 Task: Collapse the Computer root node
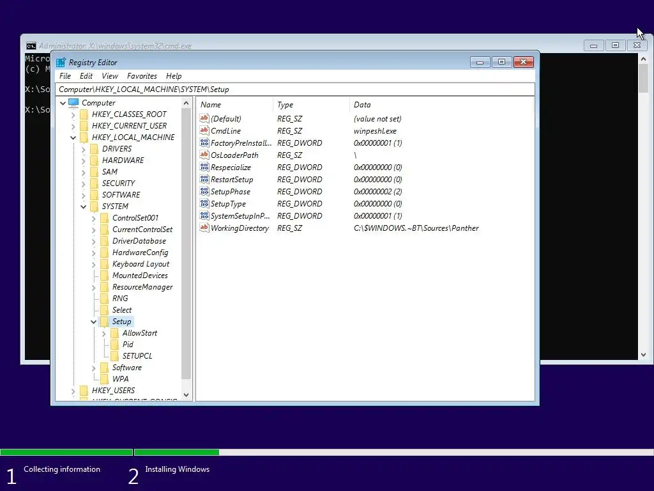coord(63,103)
